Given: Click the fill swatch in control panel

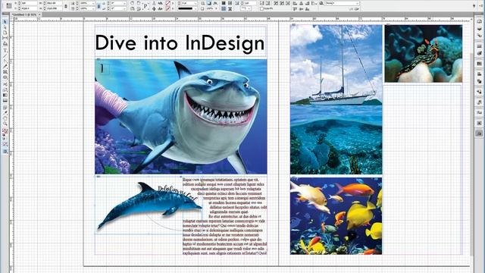Looking at the screenshot, I should tap(168, 3).
